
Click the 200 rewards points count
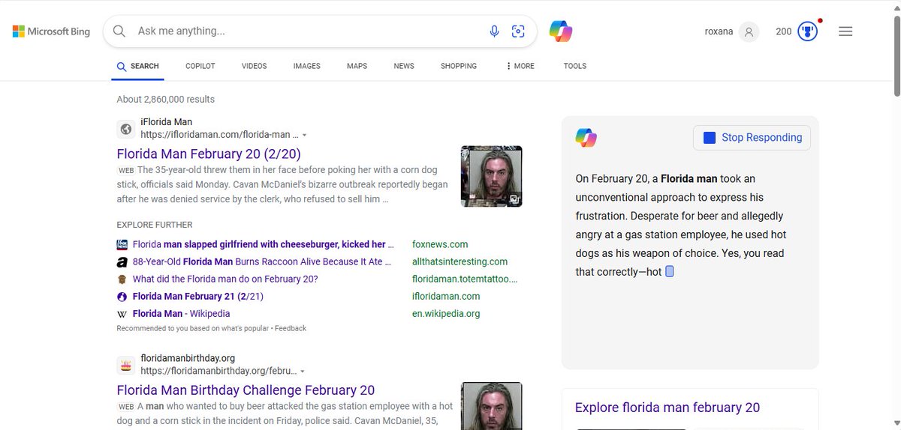click(783, 31)
